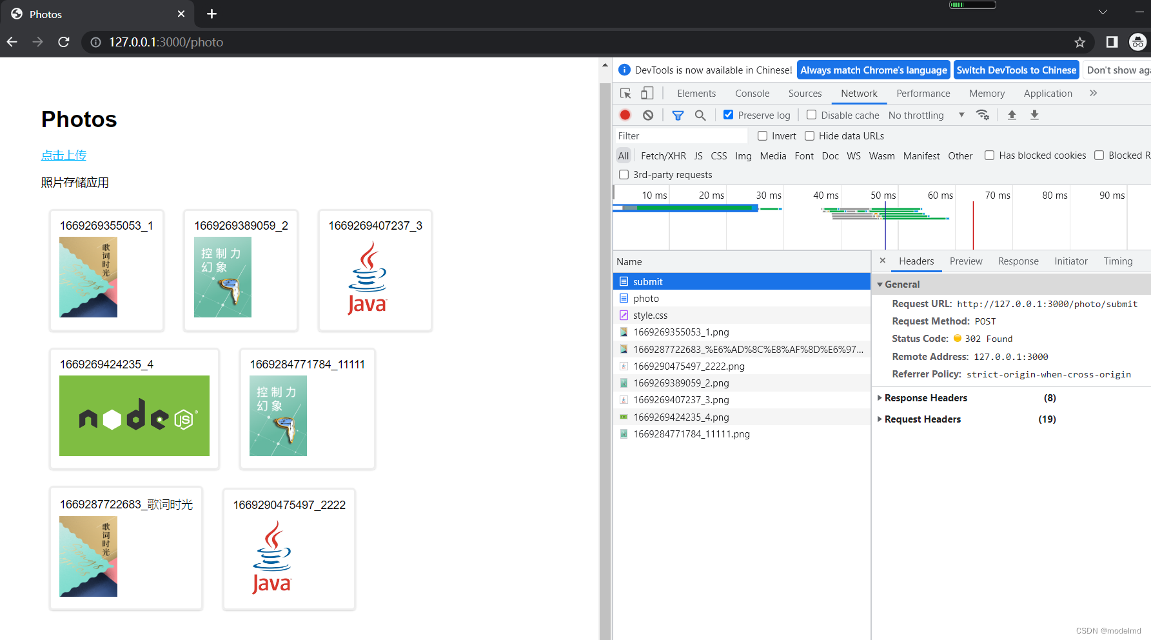Viewport: 1151px width, 640px height.
Task: Click Always match Chrome's language
Action: point(874,70)
